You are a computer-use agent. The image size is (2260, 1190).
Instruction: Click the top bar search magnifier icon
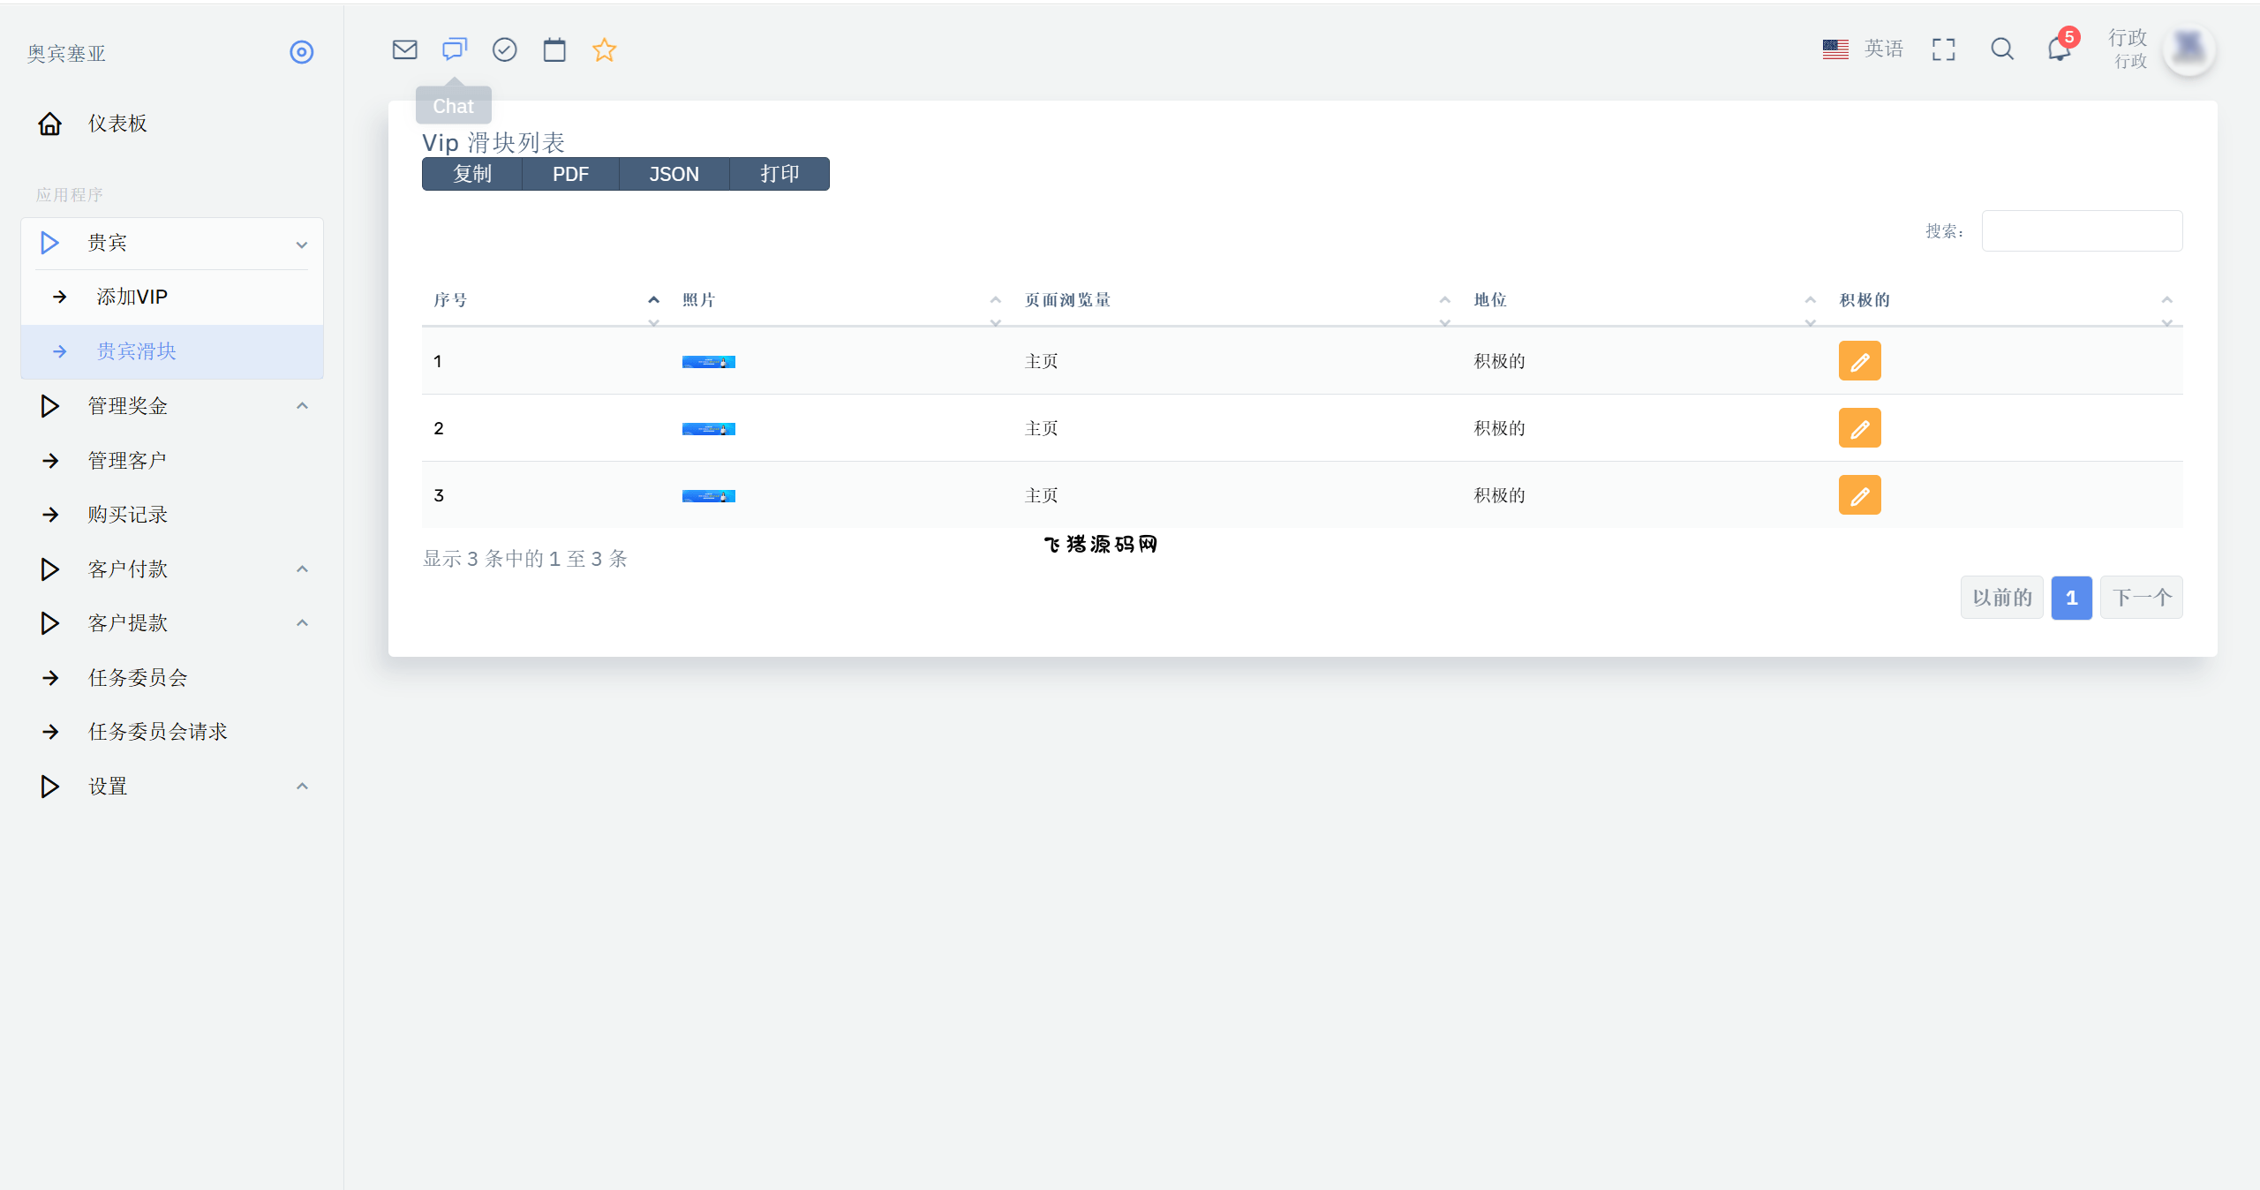click(2001, 49)
